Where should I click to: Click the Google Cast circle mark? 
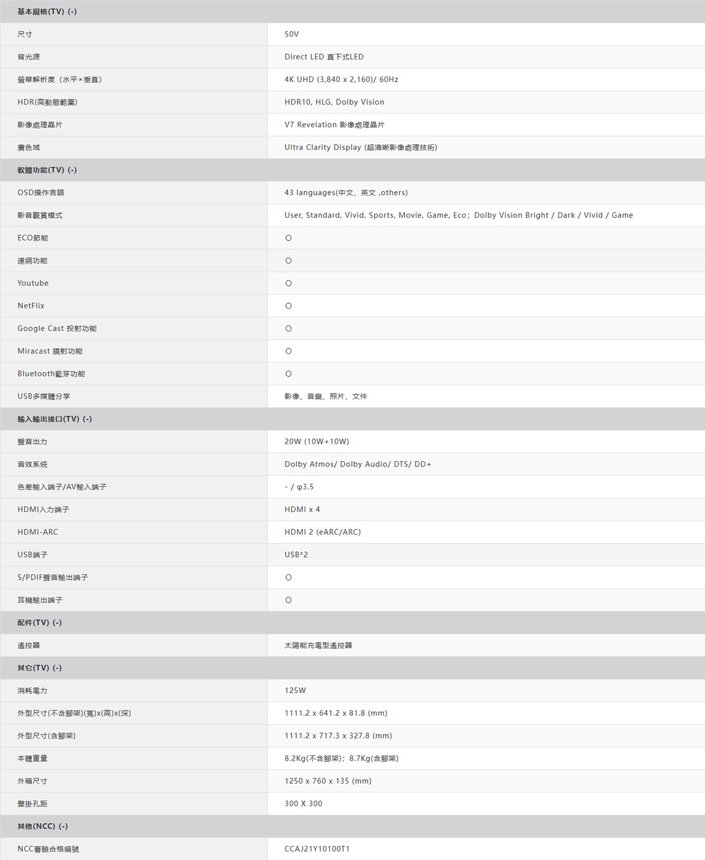pyautogui.click(x=288, y=329)
